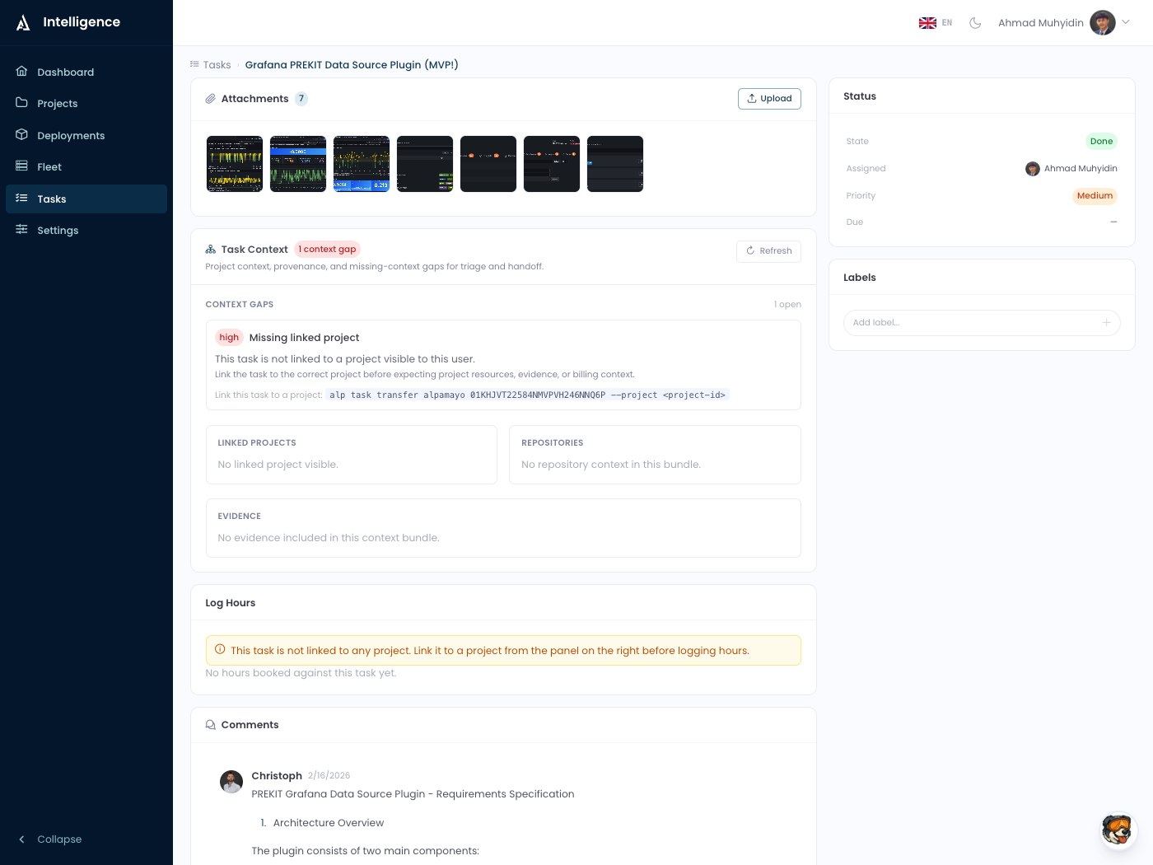The height and width of the screenshot is (865, 1153).
Task: Open Settings from the sidebar
Action: click(x=86, y=230)
